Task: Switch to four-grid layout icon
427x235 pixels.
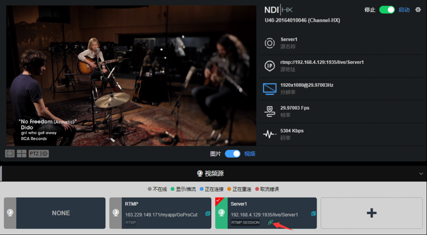Action: tap(21, 154)
